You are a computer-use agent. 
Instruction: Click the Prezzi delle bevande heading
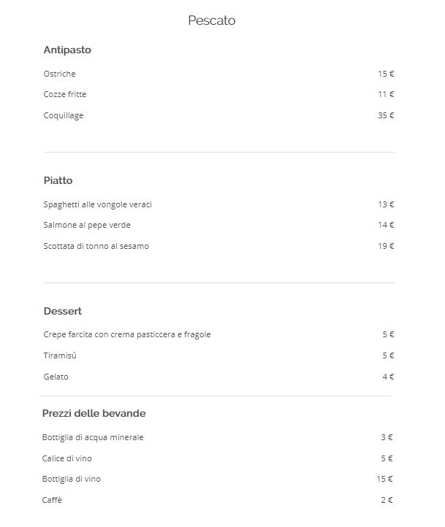point(94,413)
